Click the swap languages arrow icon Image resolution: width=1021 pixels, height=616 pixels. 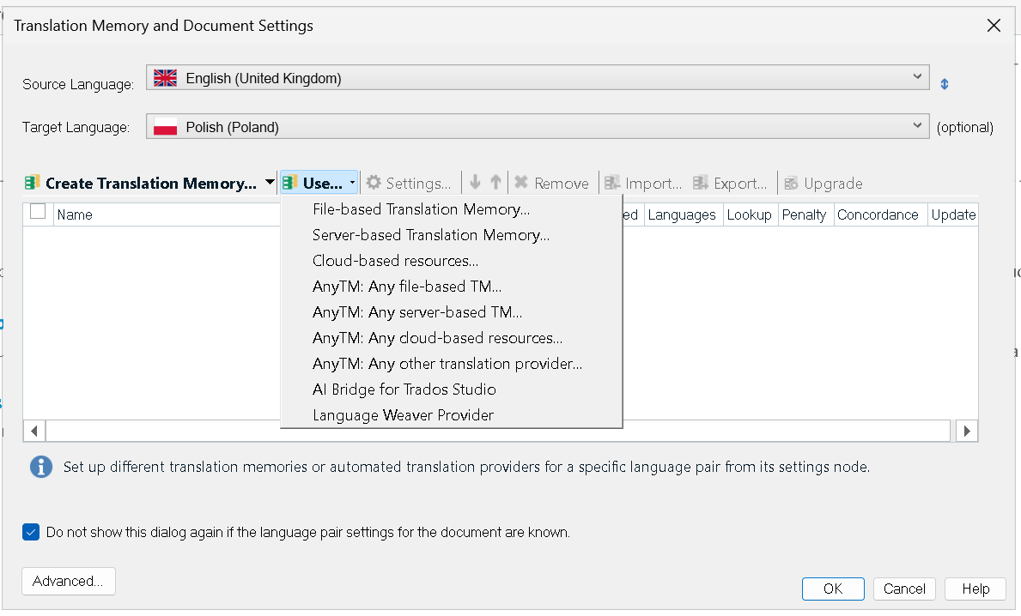pyautogui.click(x=945, y=84)
